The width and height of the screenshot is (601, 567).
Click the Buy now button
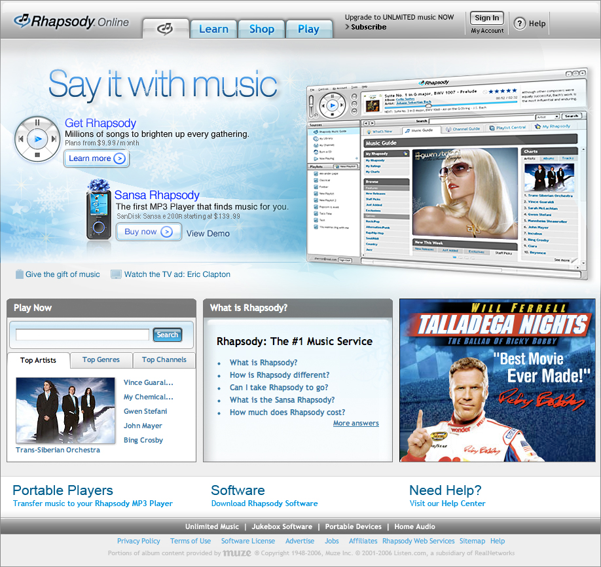point(149,232)
